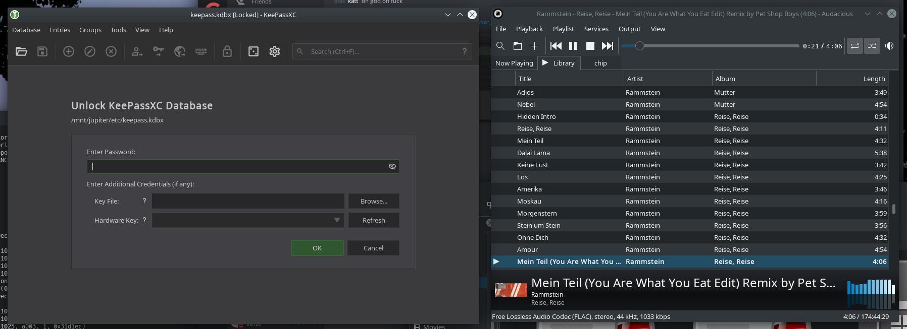Sort playlist by Artist column header

pyautogui.click(x=668, y=79)
